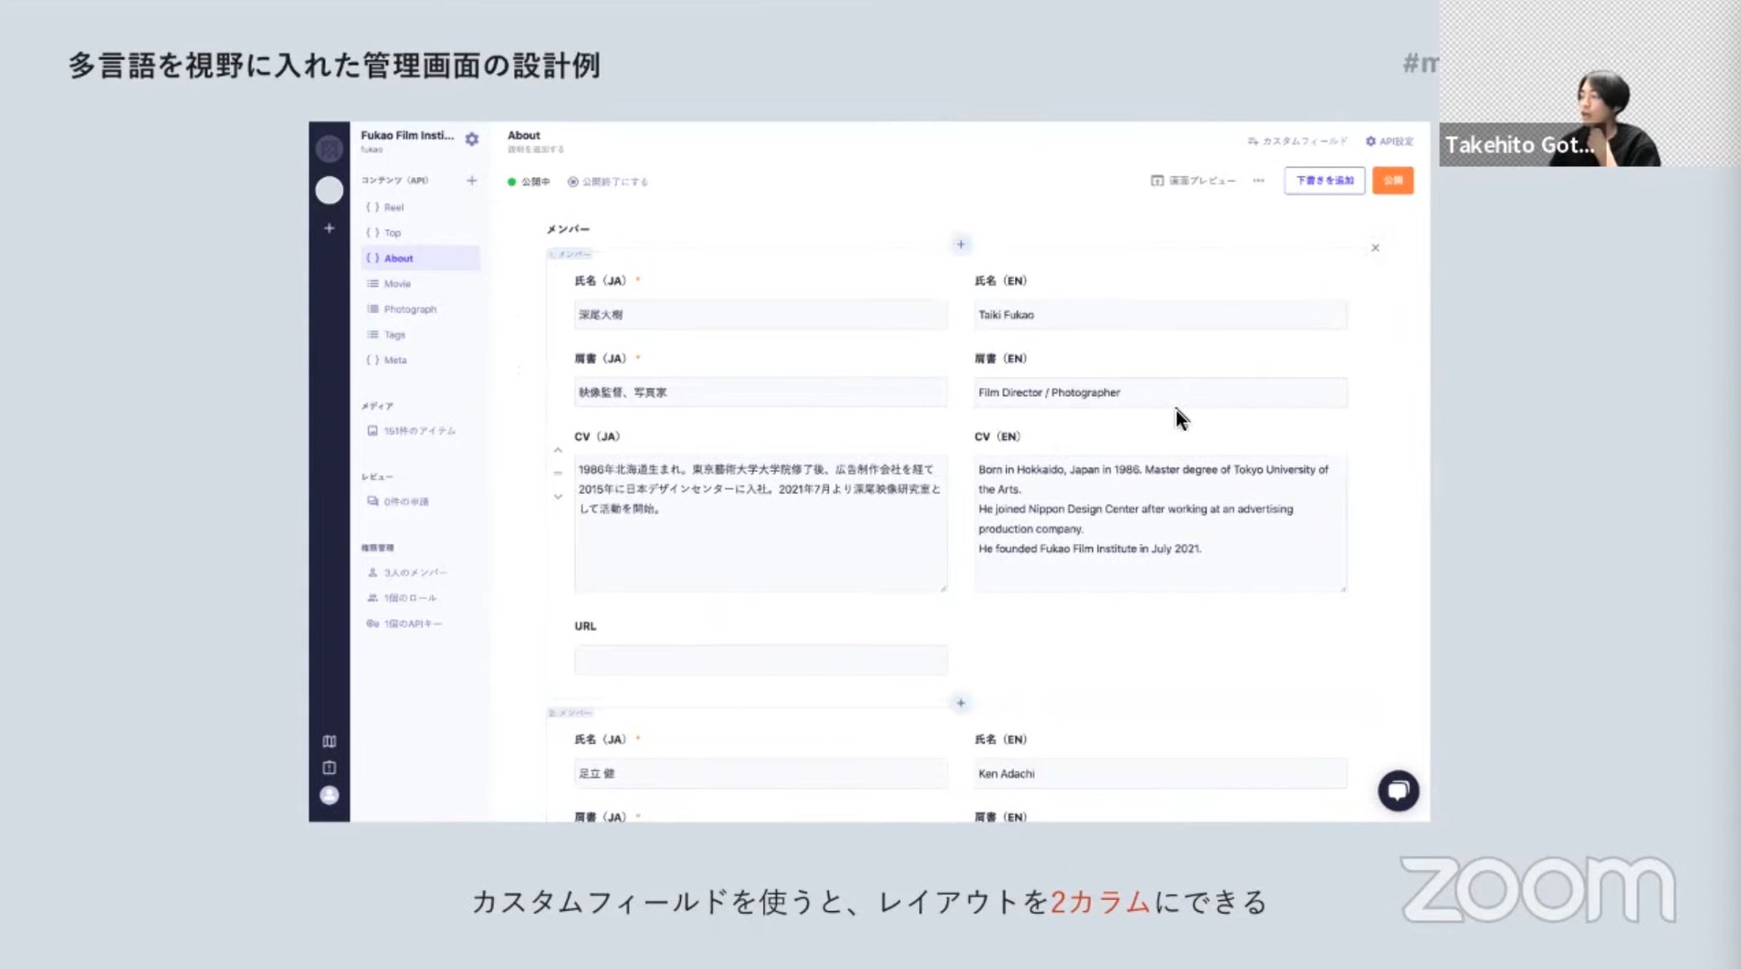
Task: Open the chat support widget
Action: [x=1398, y=790]
